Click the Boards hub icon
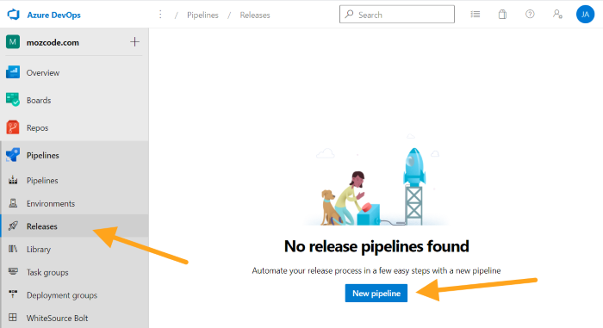This screenshot has width=603, height=328. click(x=13, y=100)
